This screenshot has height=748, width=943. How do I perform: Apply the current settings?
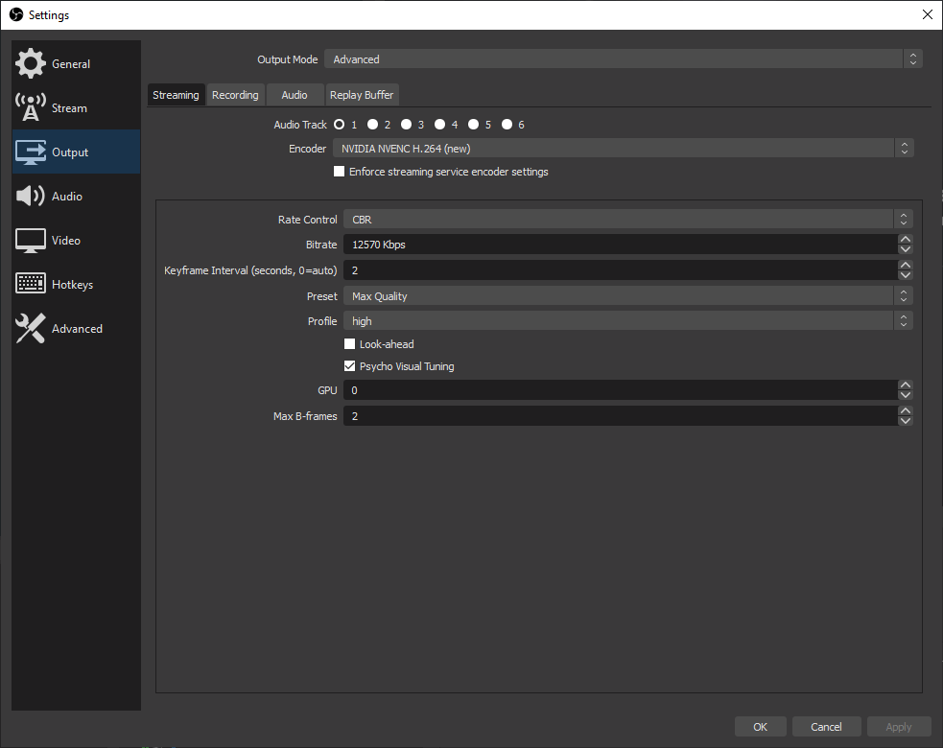[898, 726]
